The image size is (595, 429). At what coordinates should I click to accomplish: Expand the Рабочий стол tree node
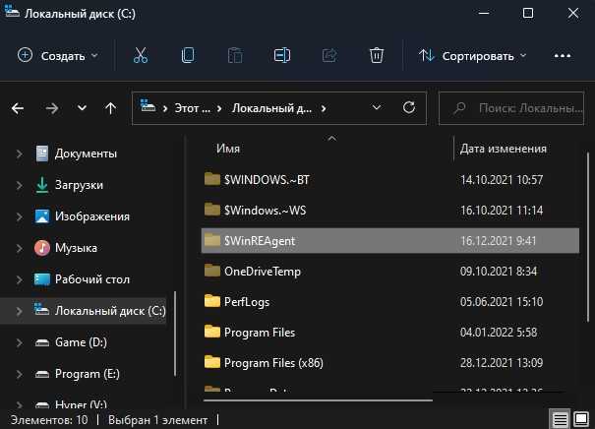[19, 279]
